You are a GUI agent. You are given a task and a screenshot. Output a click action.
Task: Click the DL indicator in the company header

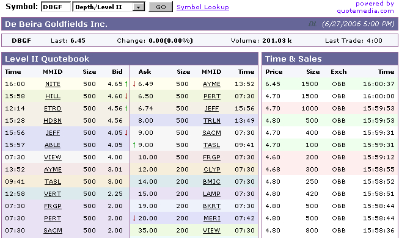point(312,24)
